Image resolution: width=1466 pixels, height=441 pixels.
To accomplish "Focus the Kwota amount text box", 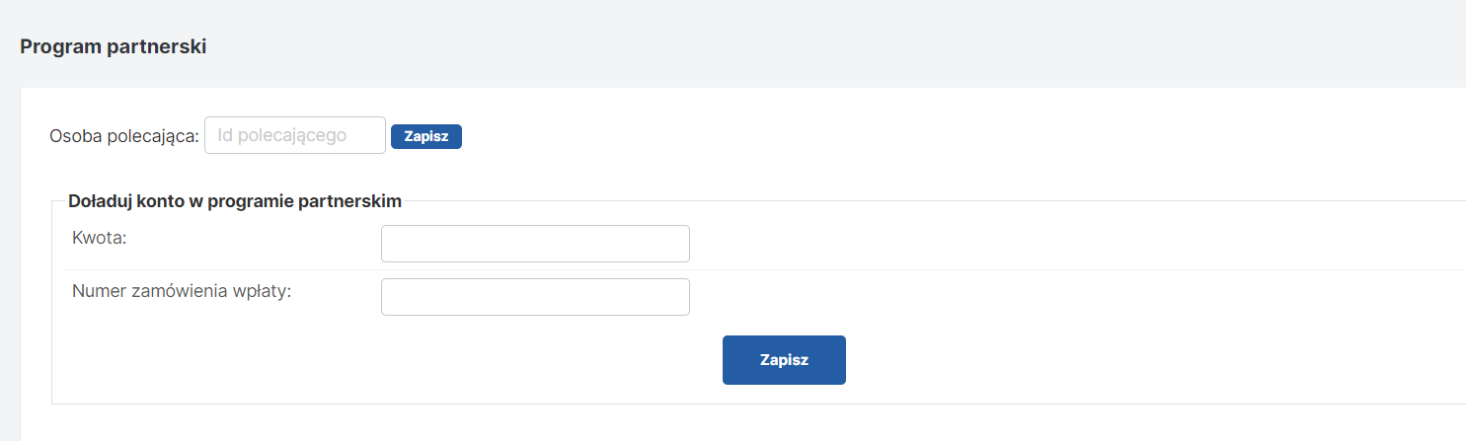I will (535, 244).
